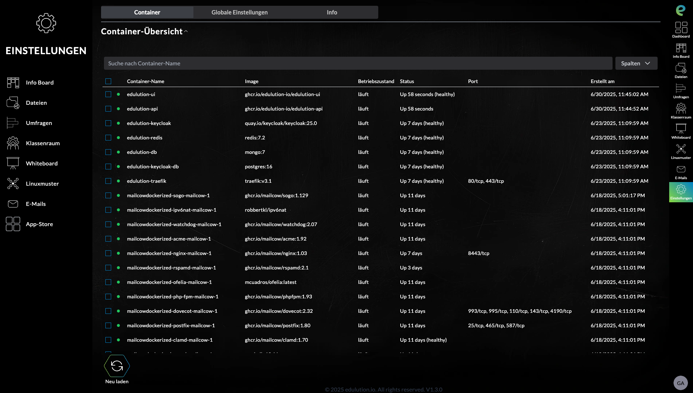This screenshot has height=393, width=693.
Task: Switch to the Info tab
Action: pos(332,12)
